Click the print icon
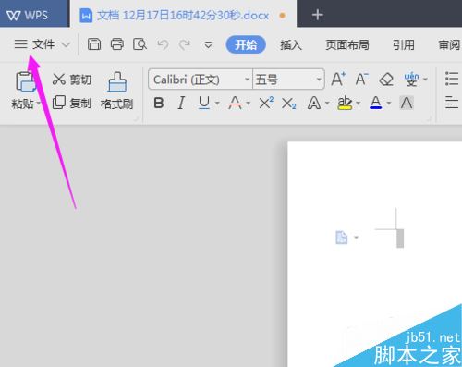This screenshot has width=462, height=367. pos(117,44)
